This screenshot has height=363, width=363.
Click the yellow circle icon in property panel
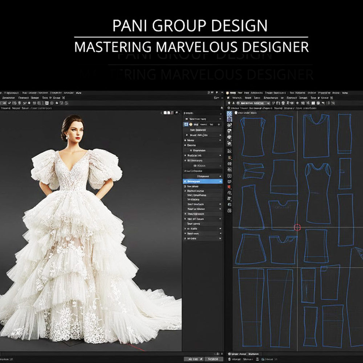tap(191, 124)
